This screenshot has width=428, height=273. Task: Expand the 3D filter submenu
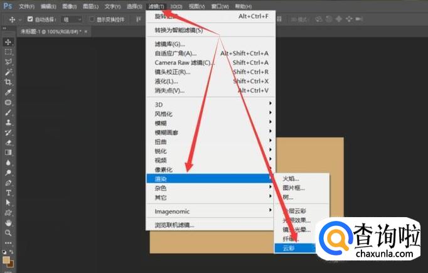click(x=210, y=105)
